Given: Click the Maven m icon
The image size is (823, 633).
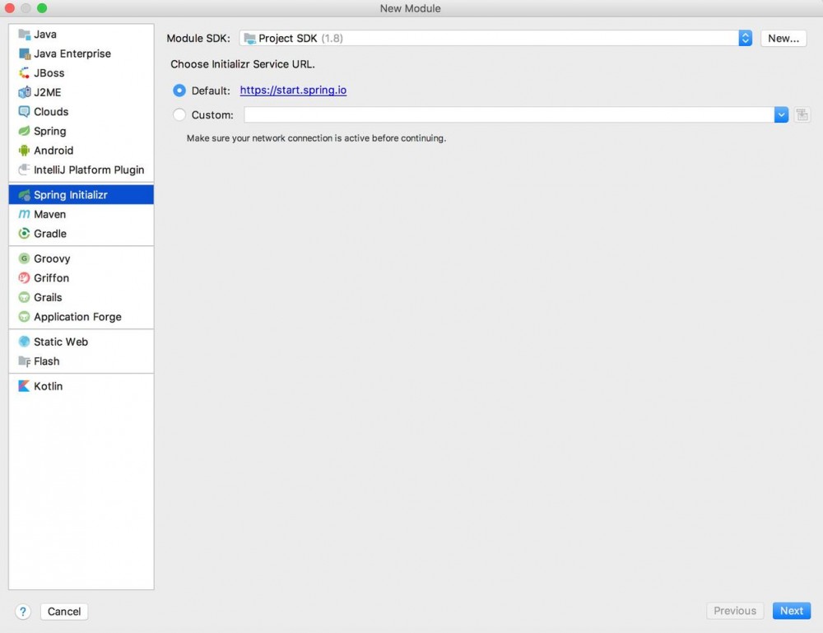Looking at the screenshot, I should pos(24,214).
